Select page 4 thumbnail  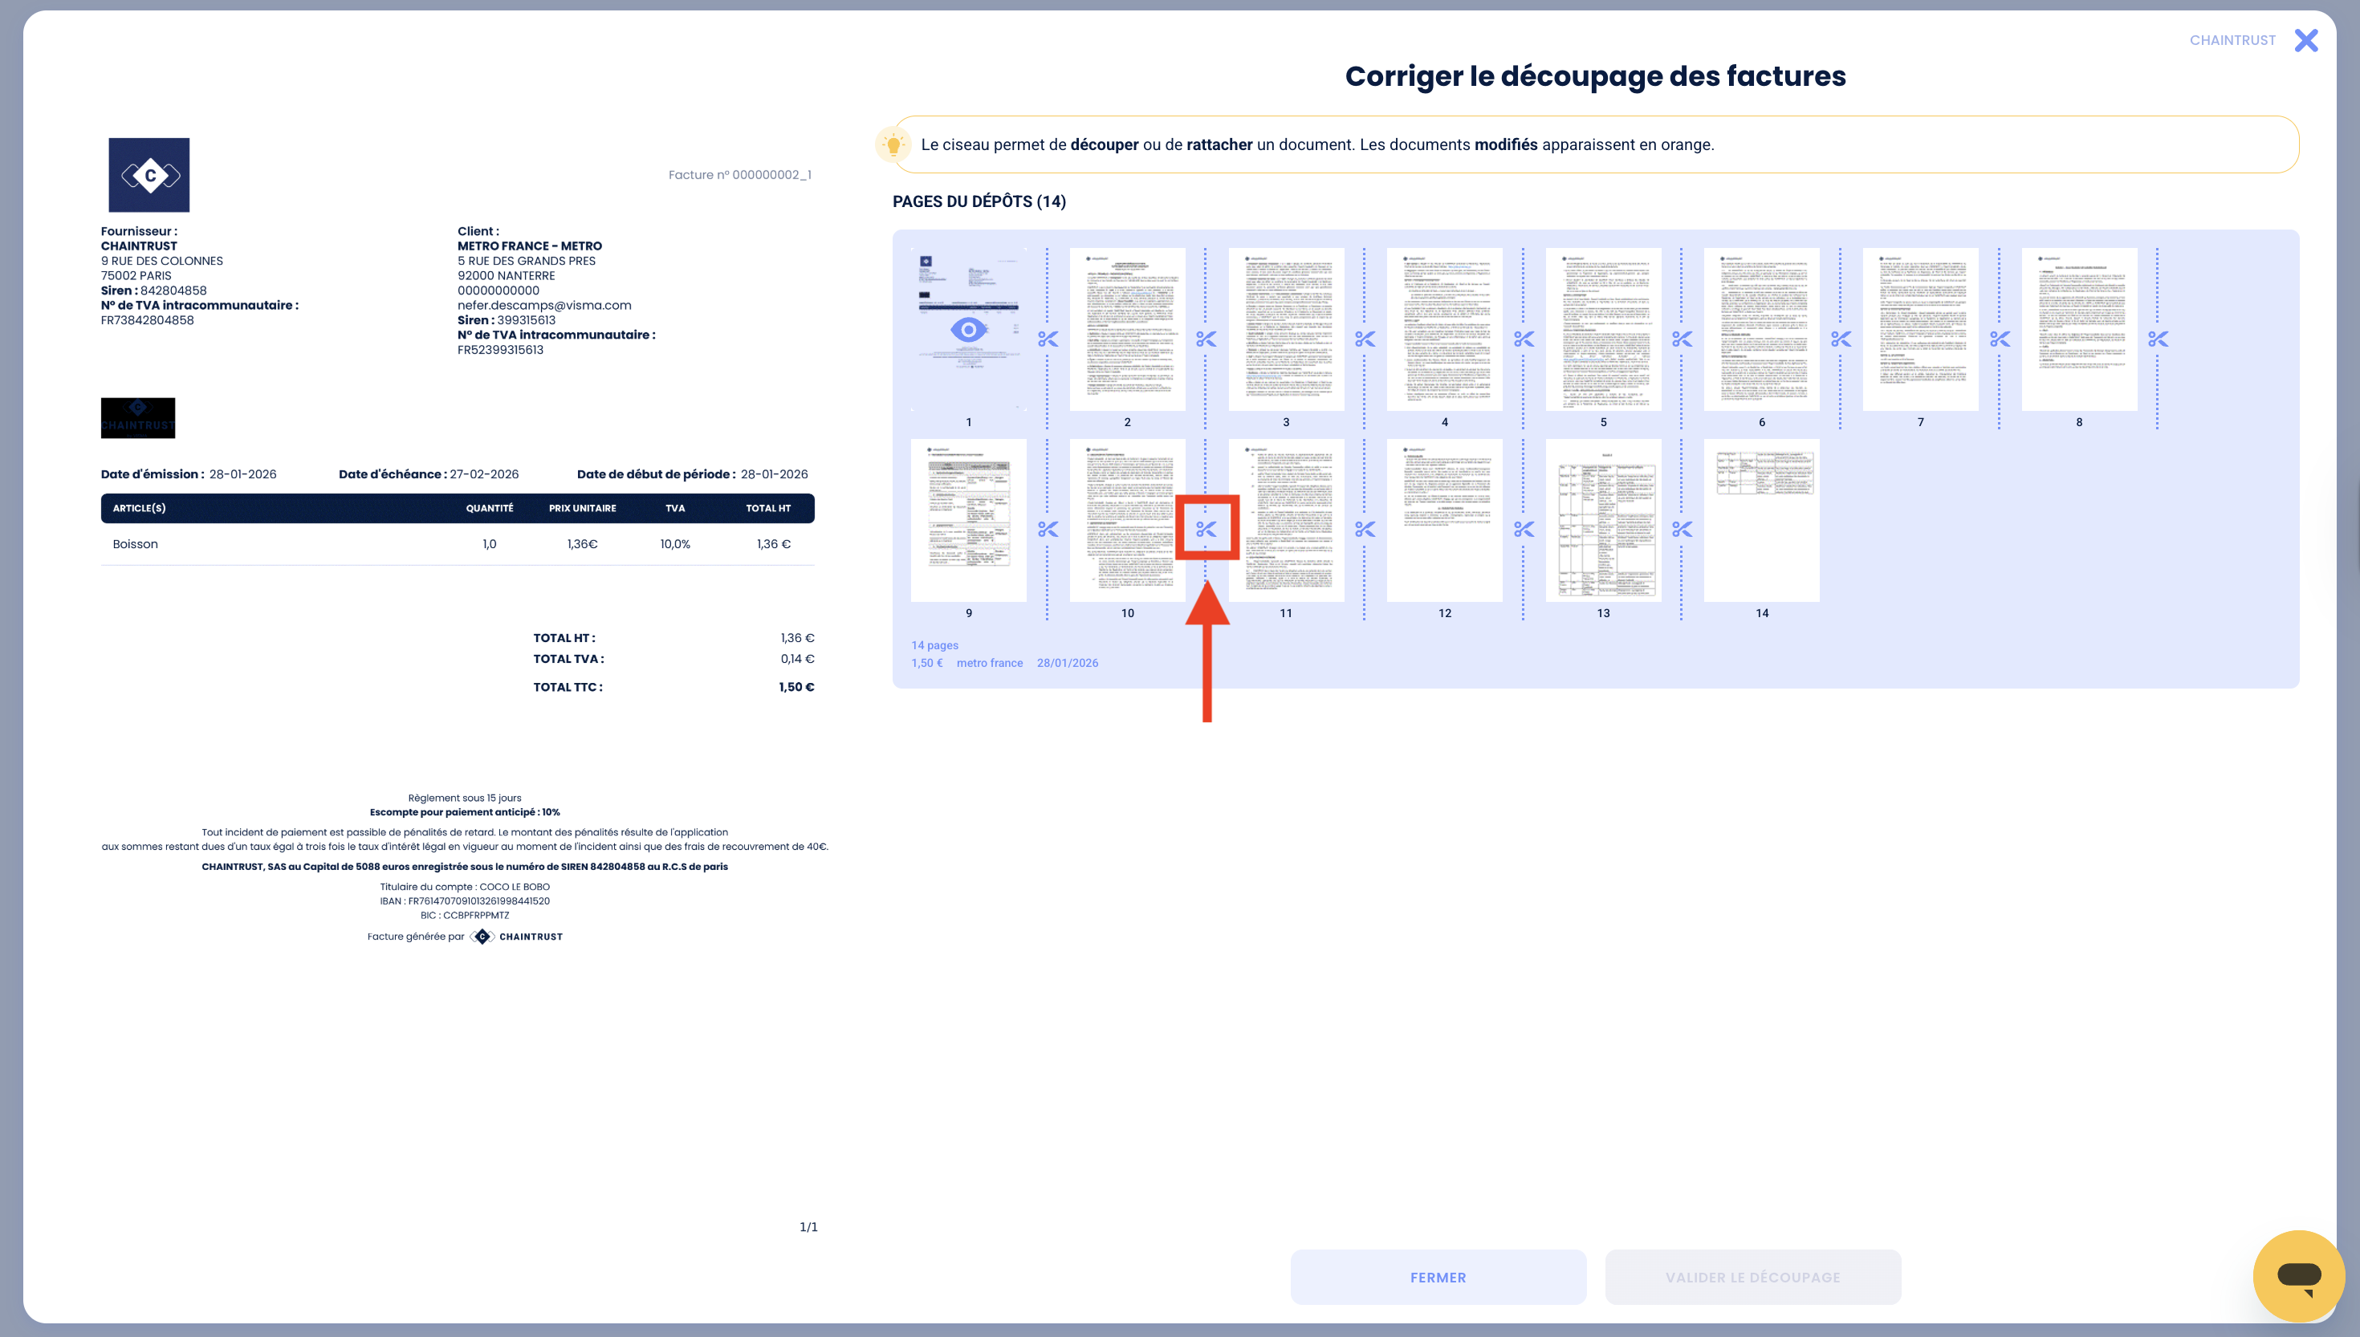point(1444,329)
